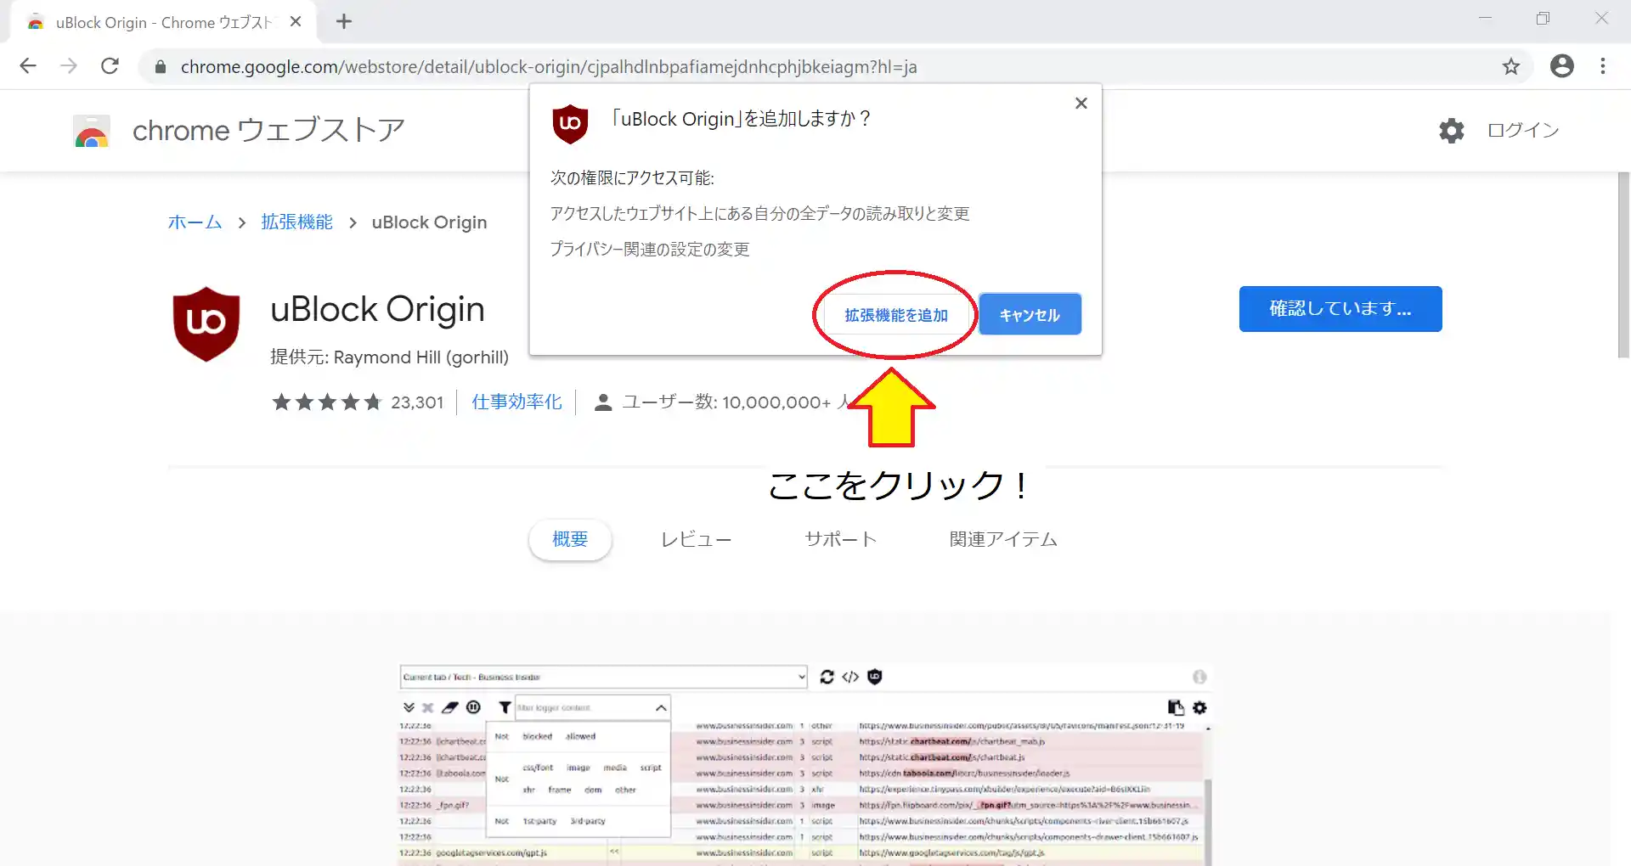Reload the current page
Viewport: 1631px width, 866px height.
(x=110, y=66)
